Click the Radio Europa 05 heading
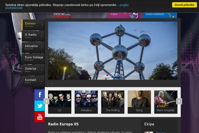199x133 pixels. 63,124
